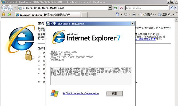Click the 密钥长度: 256-位 text
Viewport: 178px width, 106px height.
pos(61,55)
